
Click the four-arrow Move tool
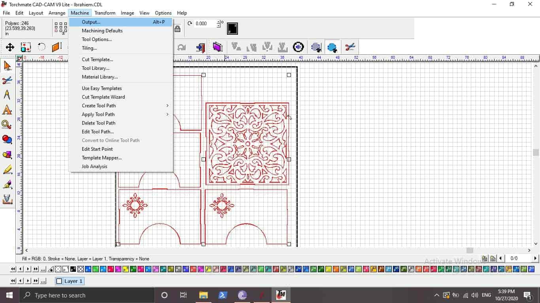click(x=10, y=47)
